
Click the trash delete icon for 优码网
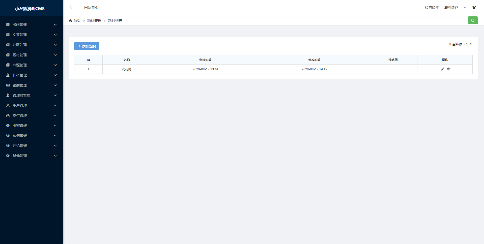click(x=448, y=69)
